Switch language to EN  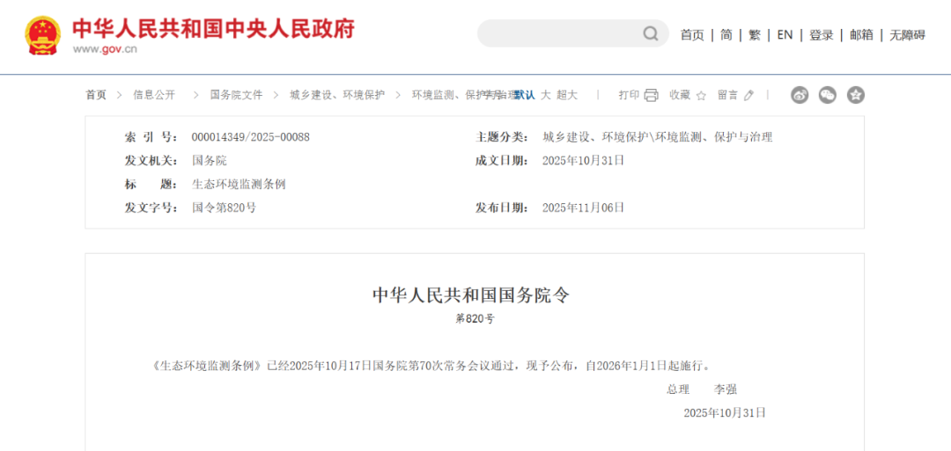pyautogui.click(x=785, y=35)
